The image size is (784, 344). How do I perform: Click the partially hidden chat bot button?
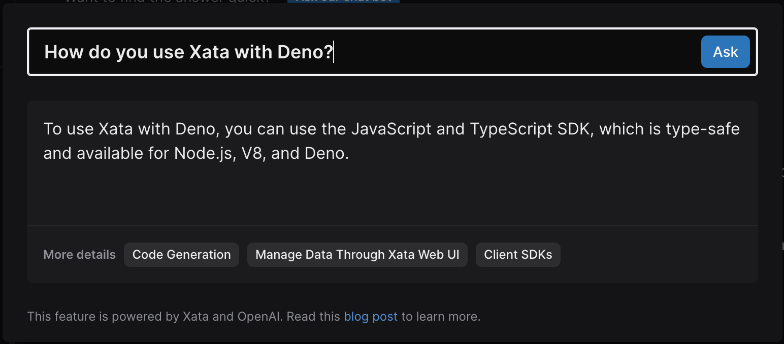click(x=343, y=2)
